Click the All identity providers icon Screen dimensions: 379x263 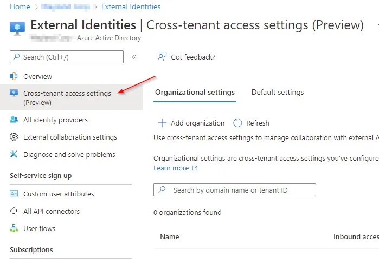[x=14, y=120]
